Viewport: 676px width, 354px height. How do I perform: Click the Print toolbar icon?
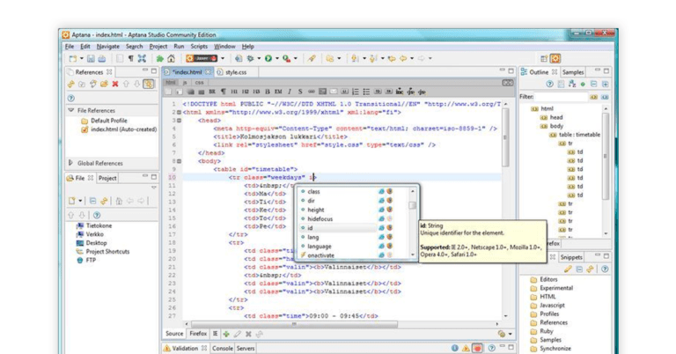click(102, 59)
